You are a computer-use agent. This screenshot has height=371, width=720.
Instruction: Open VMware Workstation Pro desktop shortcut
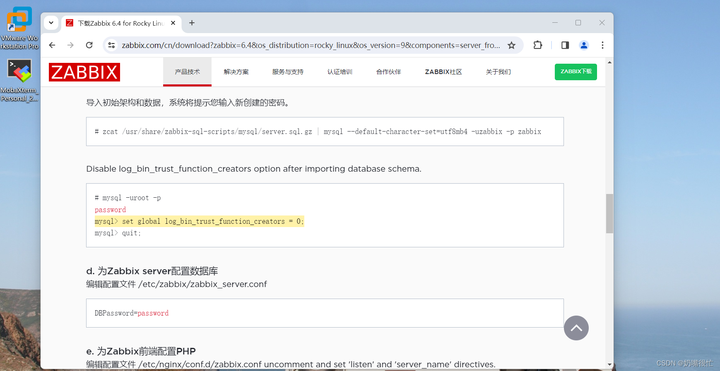19,28
